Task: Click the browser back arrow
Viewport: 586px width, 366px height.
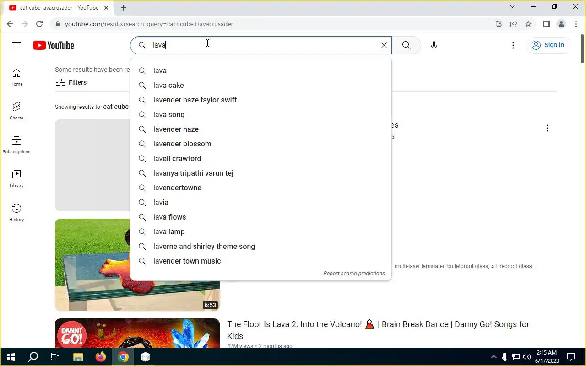Action: click(10, 24)
